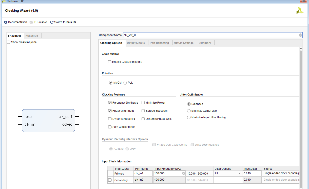Open the Port Renaming tab
Screen dimensions: 309x189
click(x=159, y=43)
